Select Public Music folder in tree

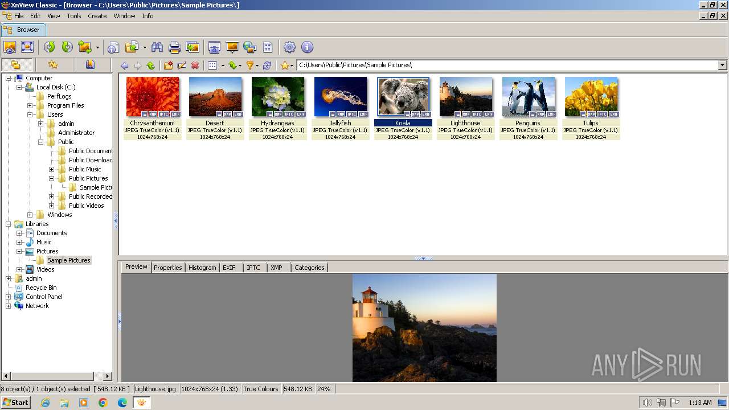click(85, 169)
